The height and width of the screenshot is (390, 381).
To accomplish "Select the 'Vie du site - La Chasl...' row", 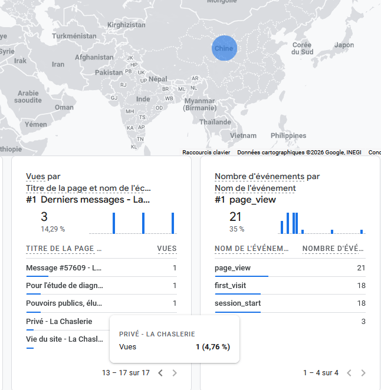I will click(64, 339).
